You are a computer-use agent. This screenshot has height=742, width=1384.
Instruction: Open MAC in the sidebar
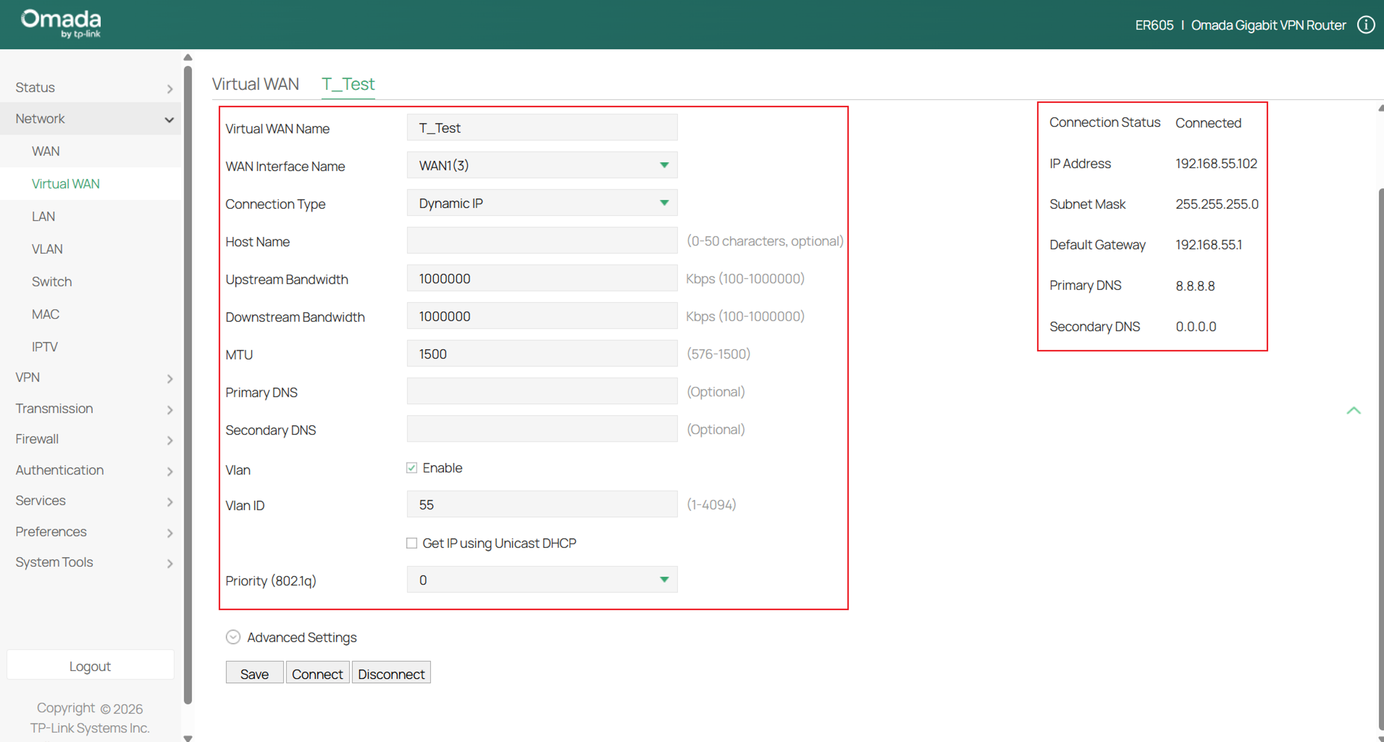[91, 314]
